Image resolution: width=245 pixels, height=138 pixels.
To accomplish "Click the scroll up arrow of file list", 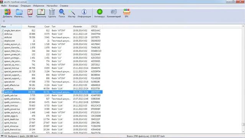I will tap(243, 26).
